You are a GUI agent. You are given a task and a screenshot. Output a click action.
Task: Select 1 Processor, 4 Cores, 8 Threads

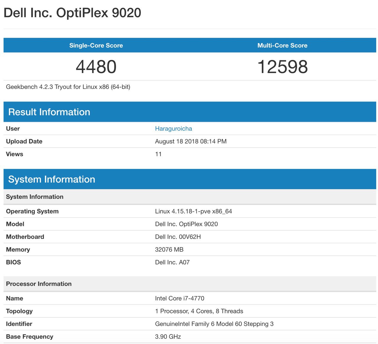pyautogui.click(x=199, y=311)
